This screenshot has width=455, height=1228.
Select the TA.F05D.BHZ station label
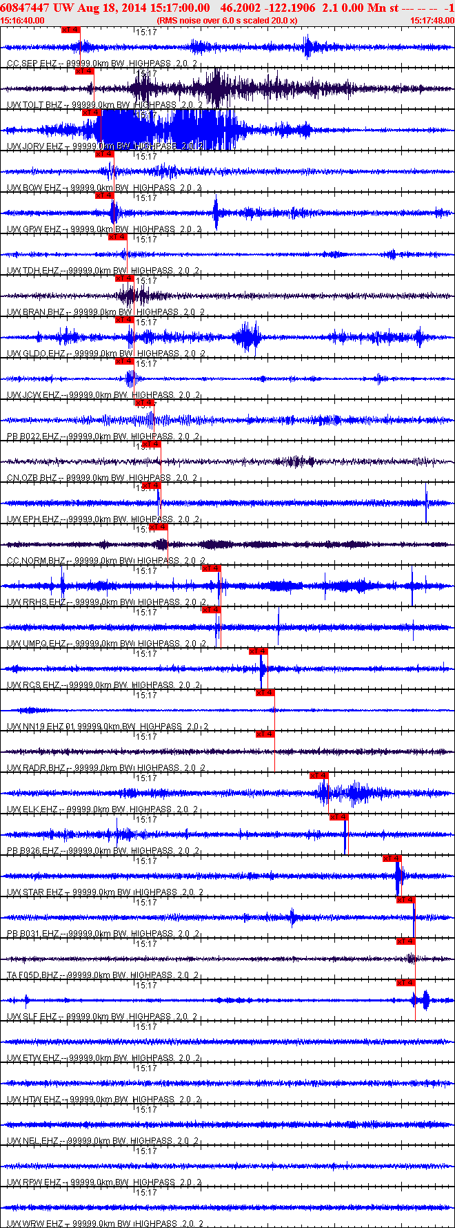tap(33, 975)
